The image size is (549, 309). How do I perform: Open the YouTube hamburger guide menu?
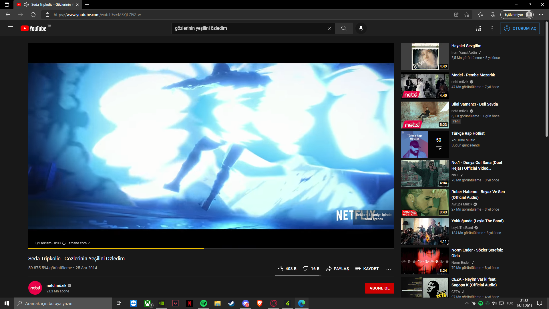(10, 28)
